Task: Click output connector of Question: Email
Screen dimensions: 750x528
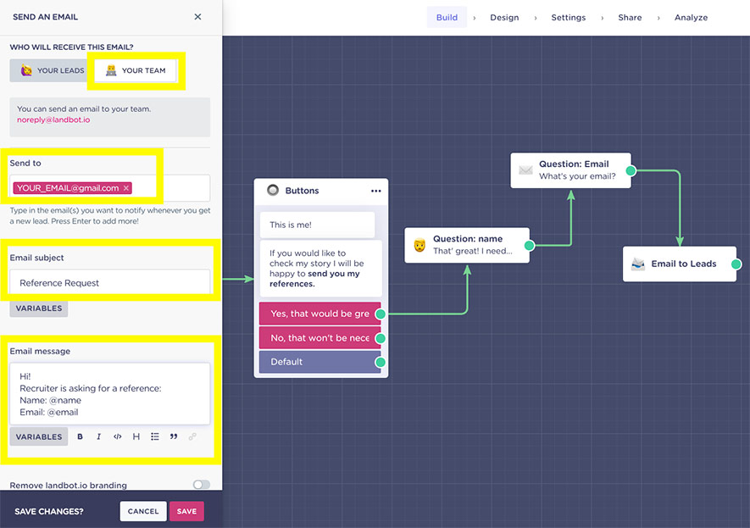Action: [x=631, y=170]
